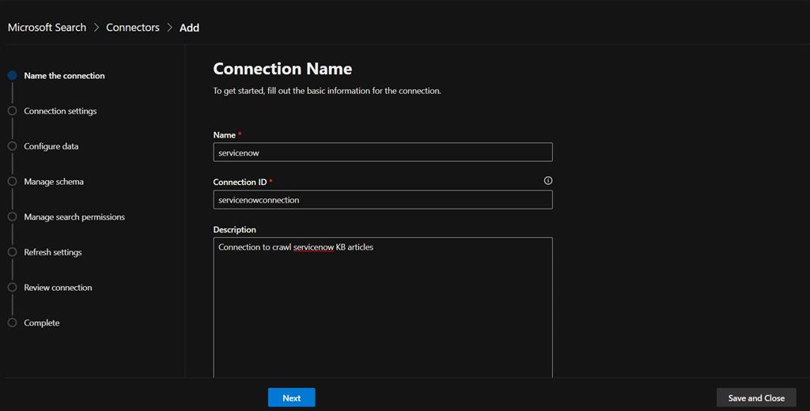Go to Connectors breadcrumb
Image resolution: width=810 pixels, height=411 pixels.
tap(133, 28)
